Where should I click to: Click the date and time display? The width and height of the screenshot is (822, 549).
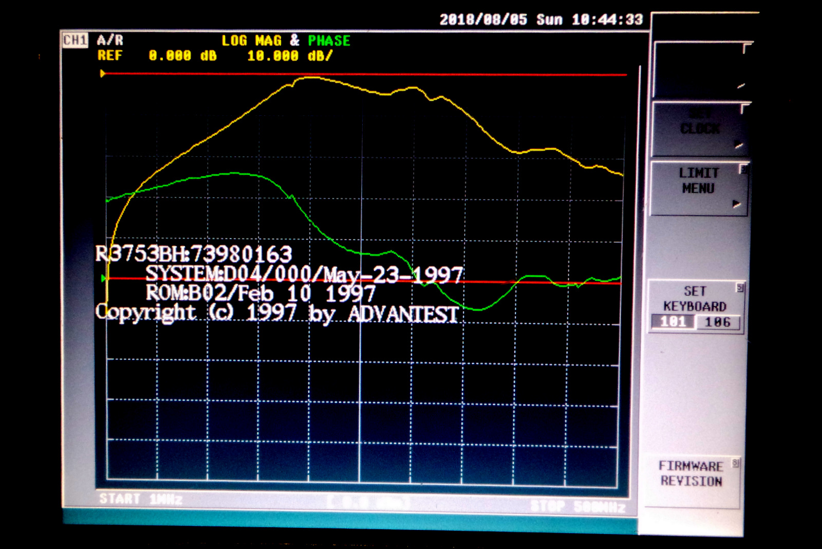click(541, 20)
